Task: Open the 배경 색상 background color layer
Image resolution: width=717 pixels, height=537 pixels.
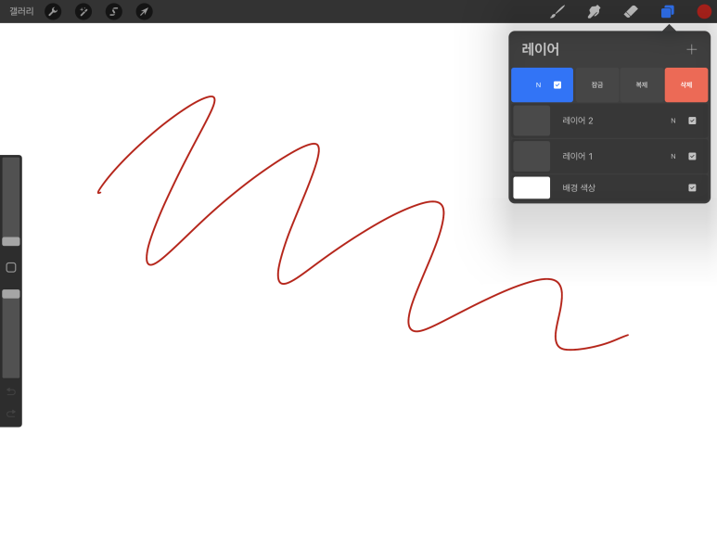Action: pos(609,187)
